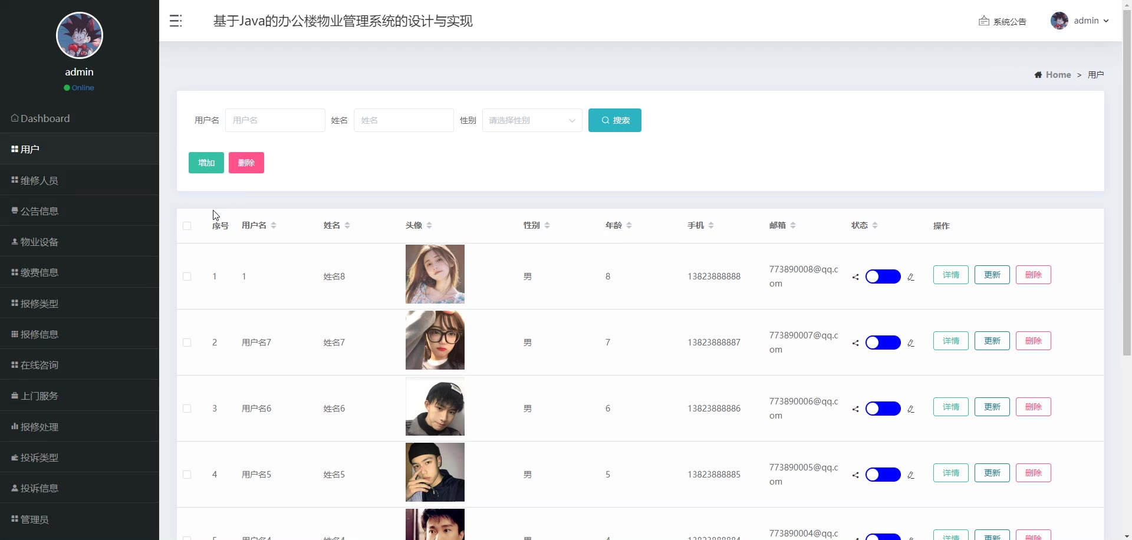This screenshot has height=540, width=1132.
Task: Open 报修类型 in the sidebar
Action: [x=80, y=304]
